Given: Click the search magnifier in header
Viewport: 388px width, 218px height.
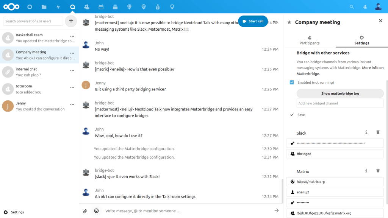Looking at the screenshot, I should pos(352,7).
